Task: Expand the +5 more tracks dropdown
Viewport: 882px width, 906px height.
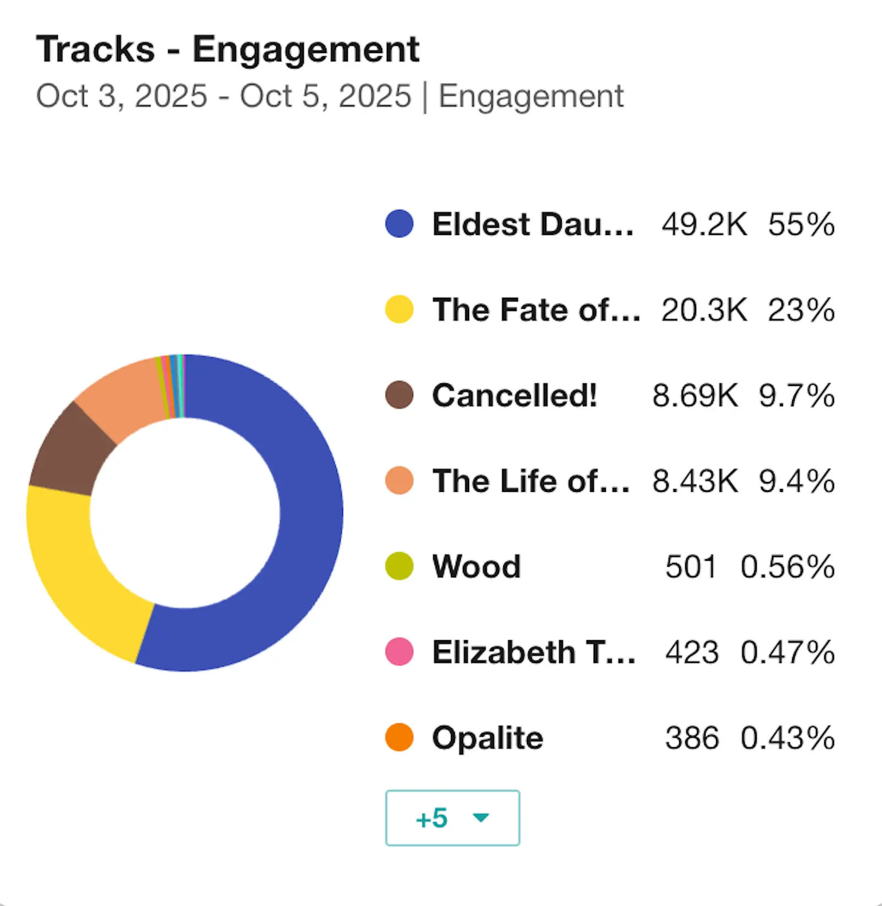Action: [452, 818]
